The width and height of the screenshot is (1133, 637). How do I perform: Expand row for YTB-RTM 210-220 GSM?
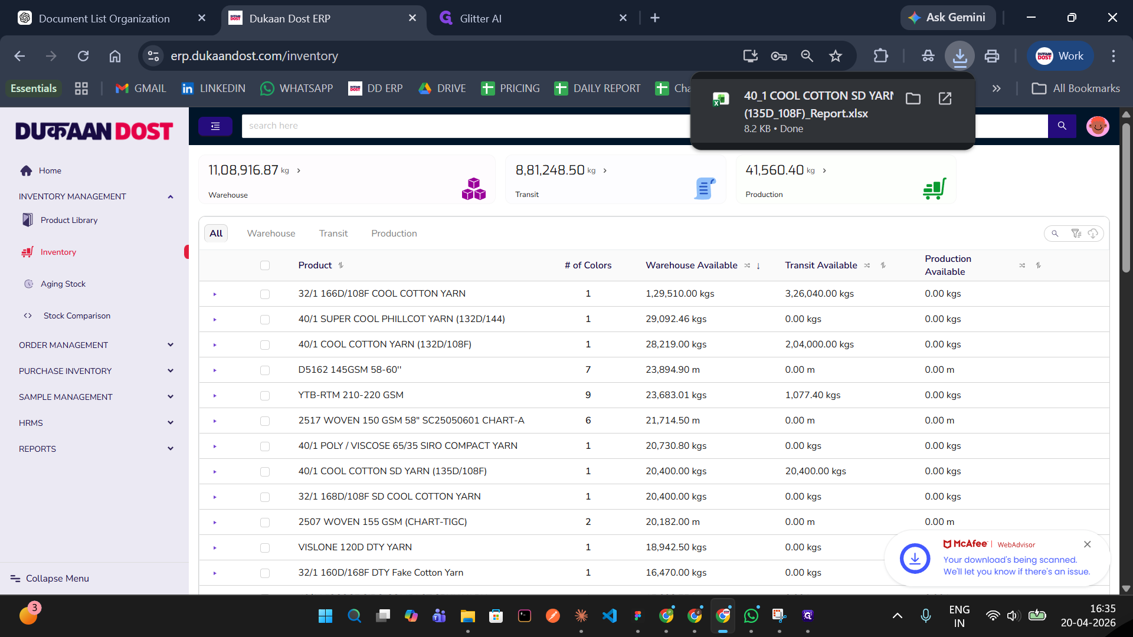click(x=215, y=396)
